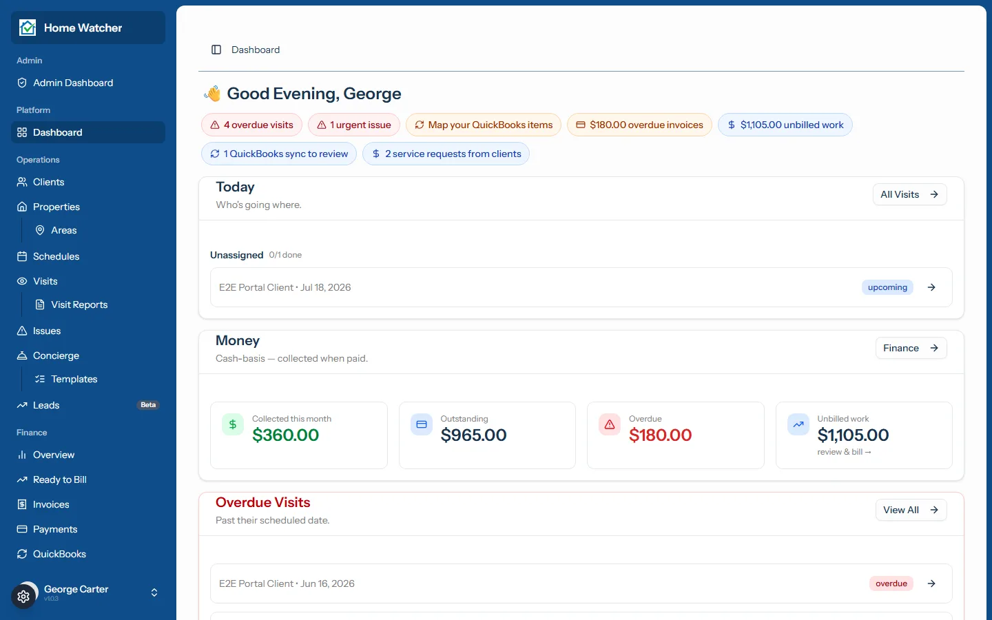Viewport: 992px width, 620px height.
Task: Click the Areas map pin icon
Action: pyautogui.click(x=40, y=230)
